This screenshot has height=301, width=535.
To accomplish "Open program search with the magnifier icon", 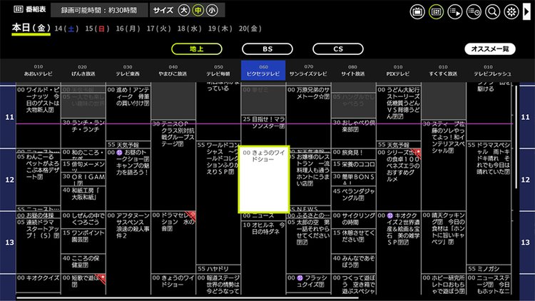I will (x=492, y=11).
